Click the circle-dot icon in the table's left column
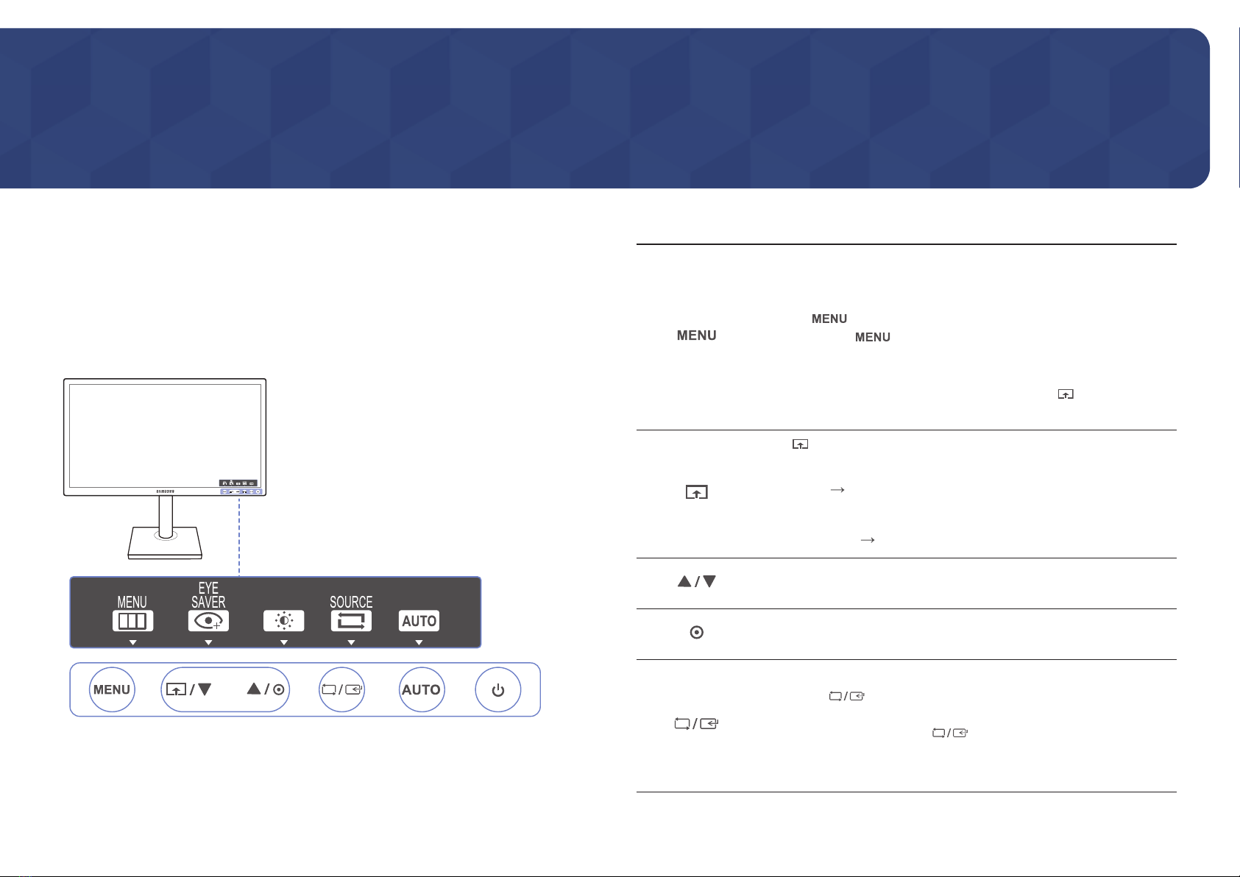This screenshot has width=1240, height=877. 696,633
